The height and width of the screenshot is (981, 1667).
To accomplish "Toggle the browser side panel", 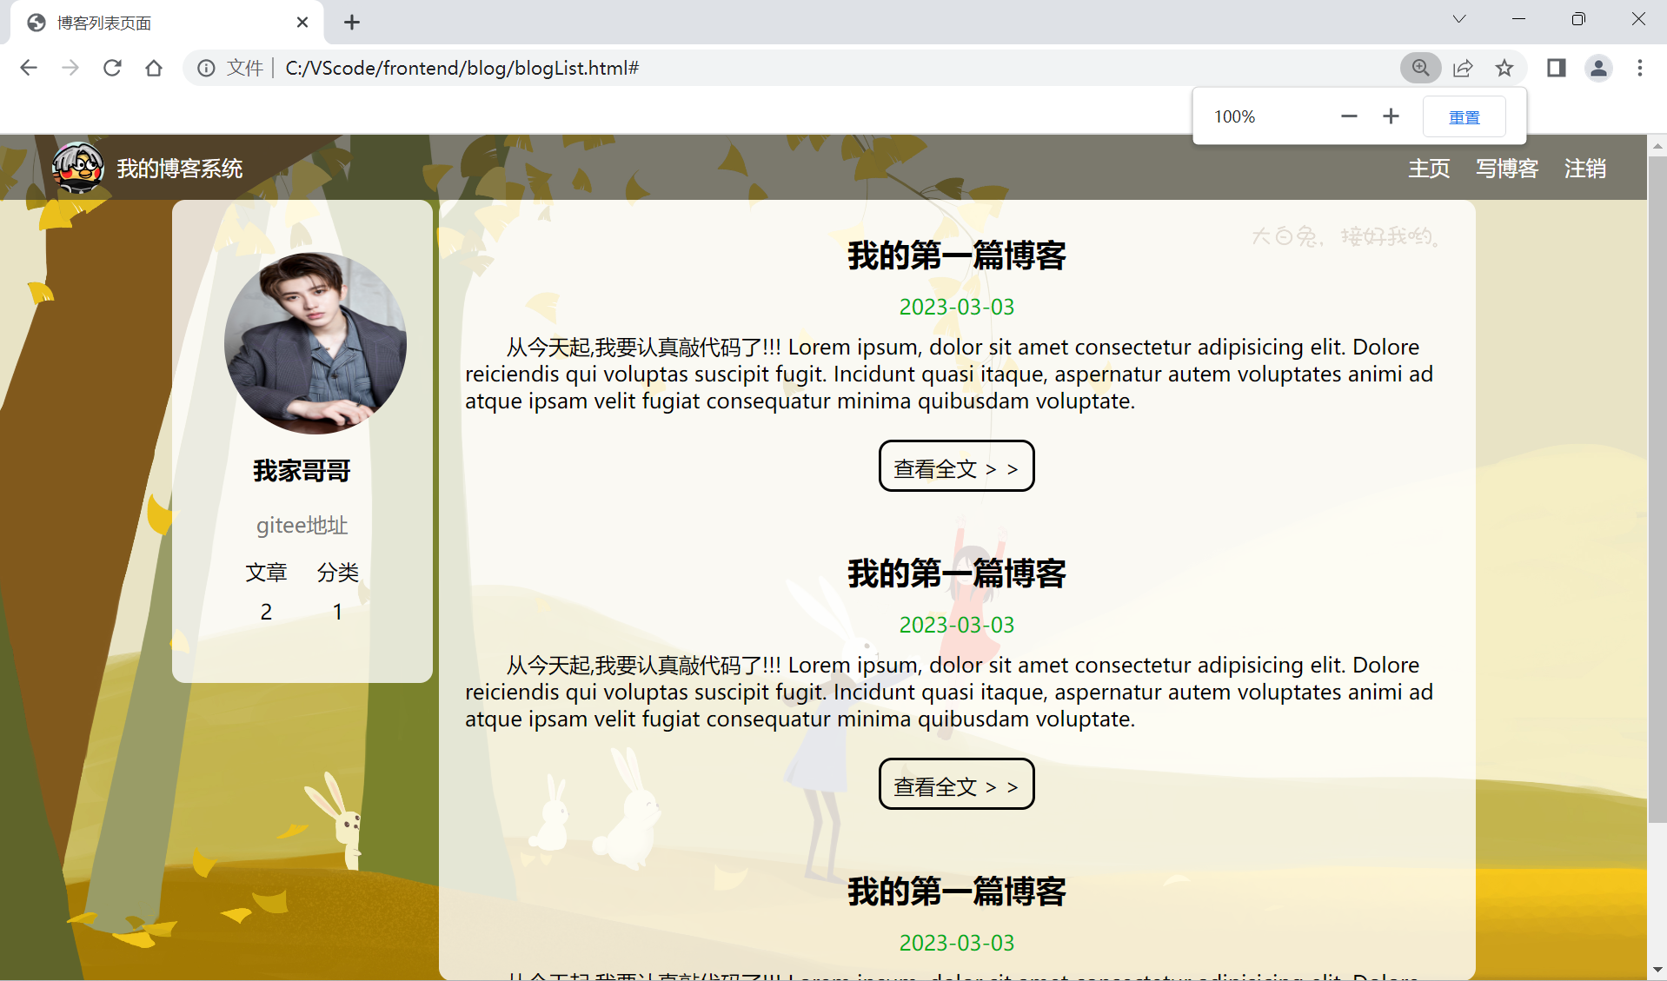I will [x=1556, y=68].
